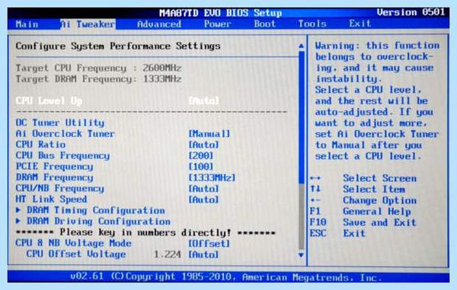Click the settings list scrollbar thumb

coord(302,117)
